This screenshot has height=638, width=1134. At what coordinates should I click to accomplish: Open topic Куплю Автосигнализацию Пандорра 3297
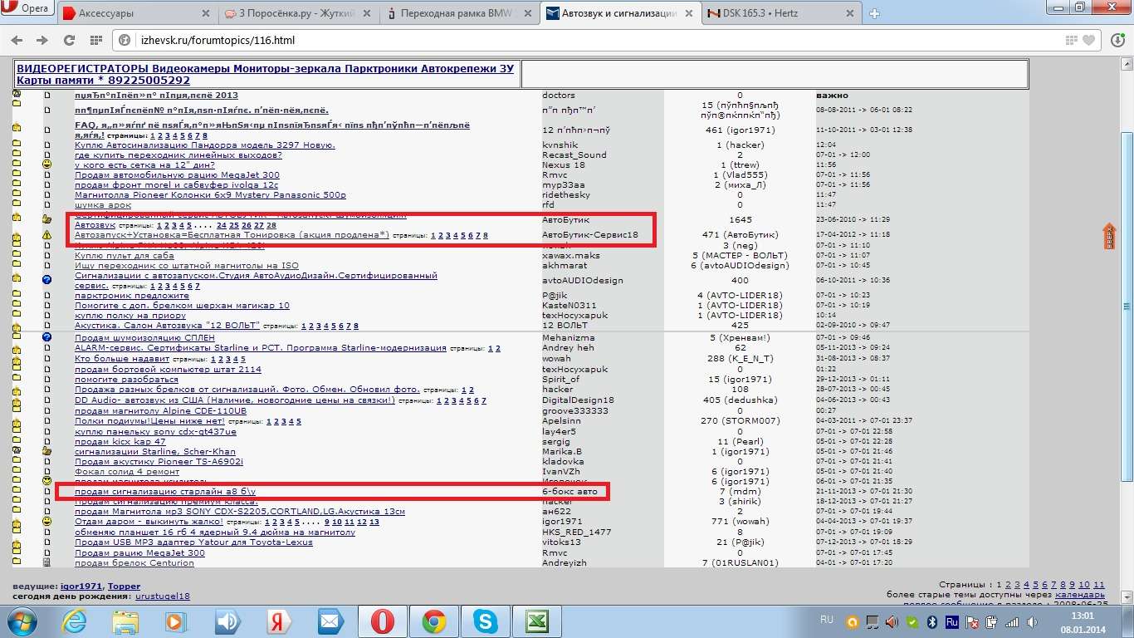tap(205, 145)
